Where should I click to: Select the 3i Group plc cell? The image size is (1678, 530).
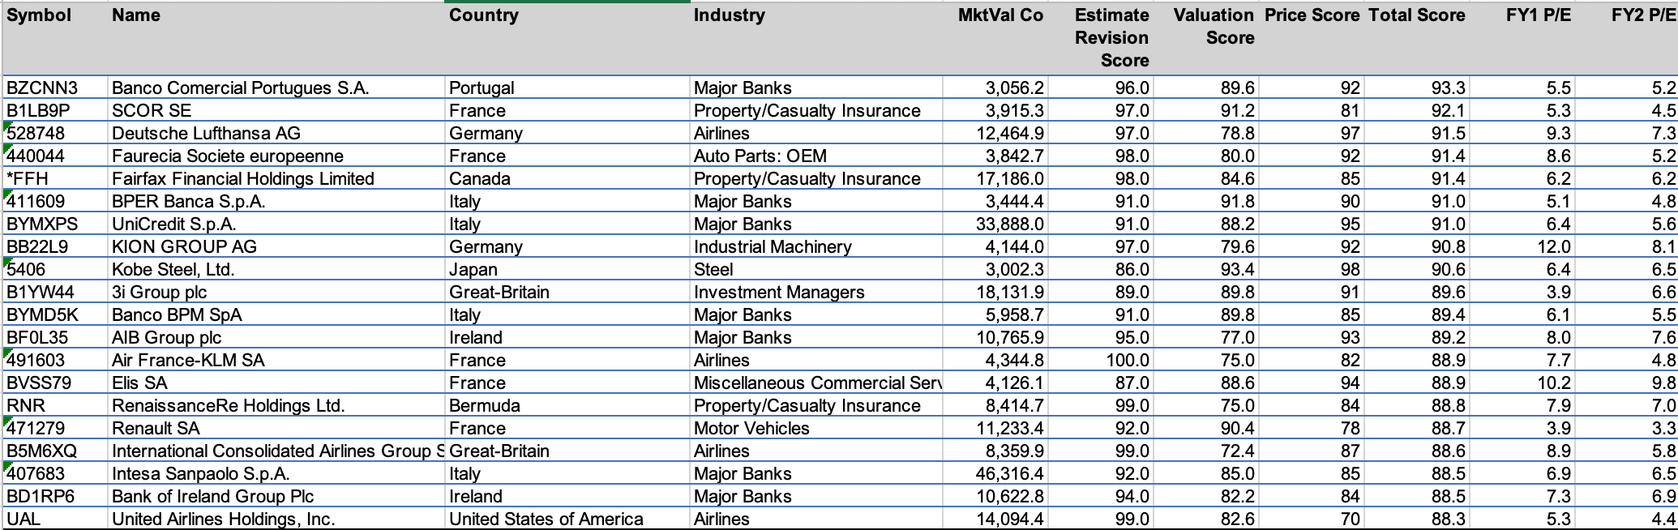[276, 292]
